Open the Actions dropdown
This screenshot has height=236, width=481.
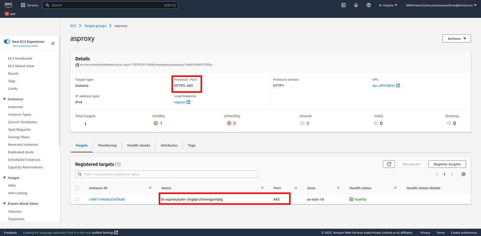[456, 38]
